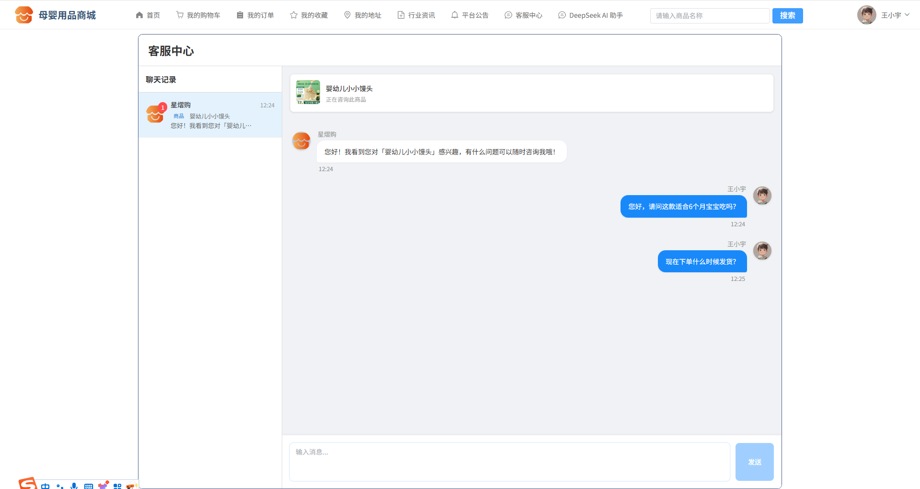Click the 平台公告 bell icon
The height and width of the screenshot is (489, 920).
pyautogui.click(x=455, y=15)
